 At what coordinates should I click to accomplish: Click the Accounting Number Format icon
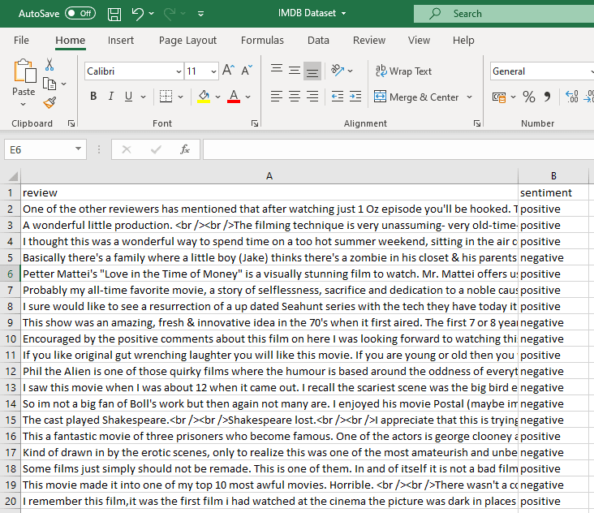click(x=499, y=97)
